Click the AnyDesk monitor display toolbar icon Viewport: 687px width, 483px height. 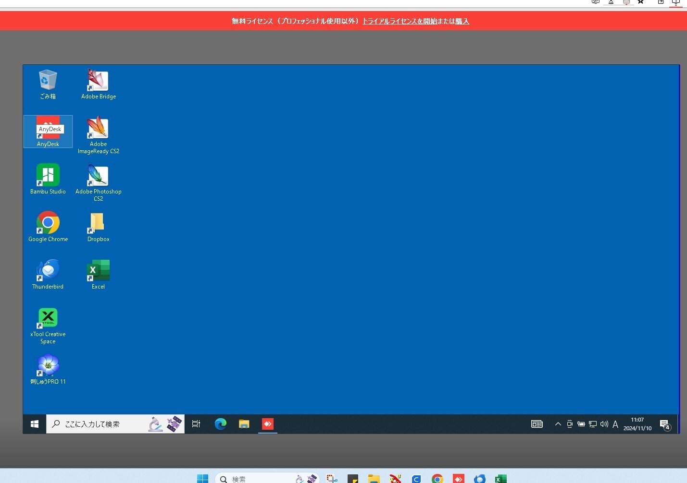coord(676,2)
